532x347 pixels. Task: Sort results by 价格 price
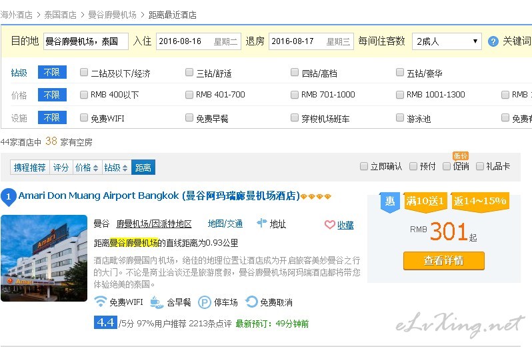[x=87, y=167]
